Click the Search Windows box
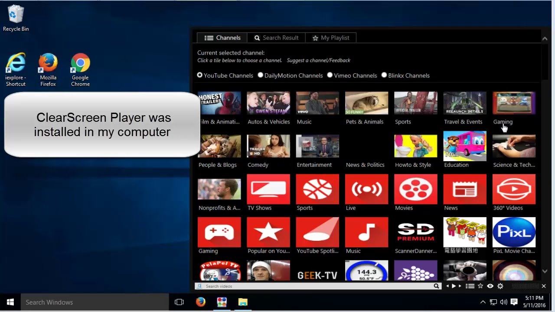 pos(95,302)
